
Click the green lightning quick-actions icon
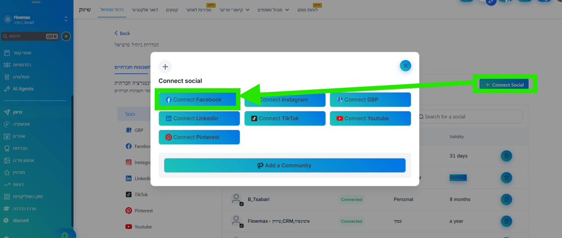pyautogui.click(x=66, y=36)
